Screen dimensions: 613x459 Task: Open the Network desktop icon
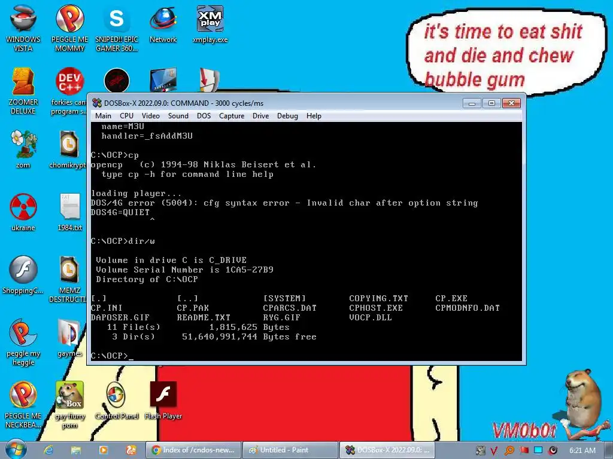coord(163,24)
